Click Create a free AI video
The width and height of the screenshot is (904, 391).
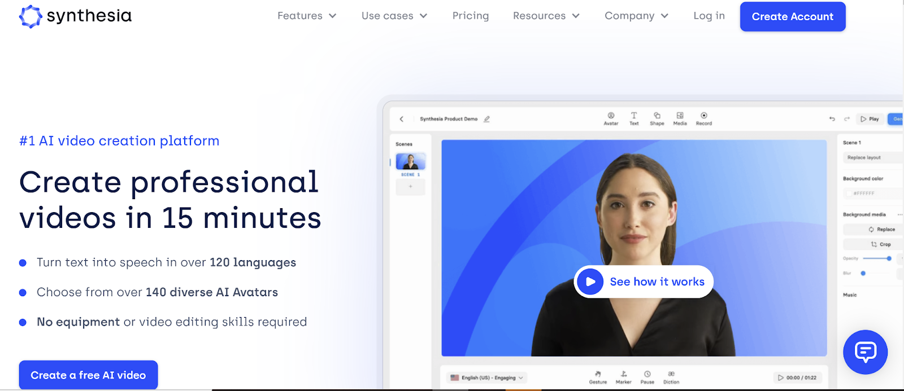pos(88,375)
